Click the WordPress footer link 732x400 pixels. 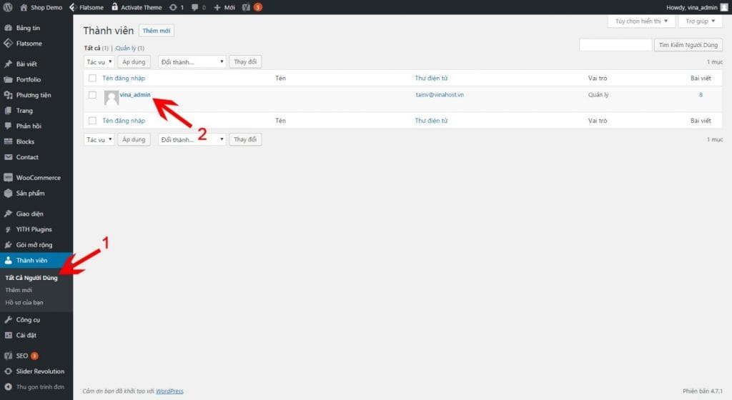(x=169, y=391)
